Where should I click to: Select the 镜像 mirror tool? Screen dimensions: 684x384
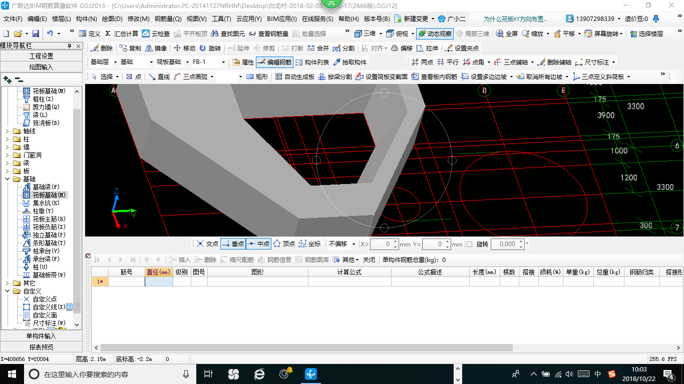coord(156,48)
